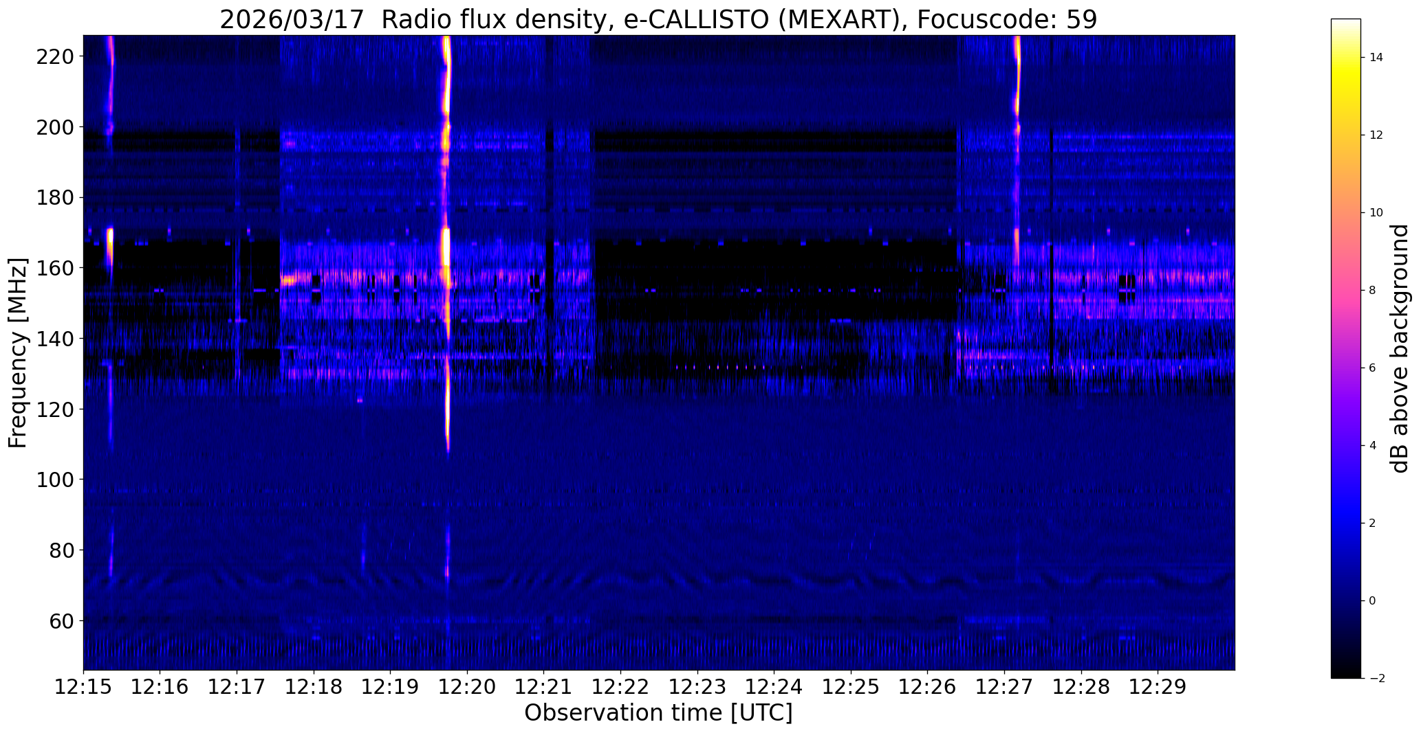Image resolution: width=1421 pixels, height=733 pixels.
Task: Click the colorbar tick value 8
Action: 1373,291
